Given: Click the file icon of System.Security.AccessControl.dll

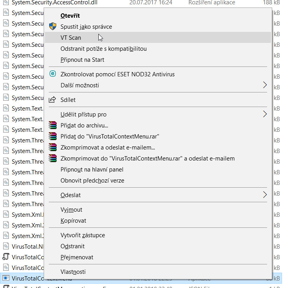Looking at the screenshot, I should tap(6, 2).
